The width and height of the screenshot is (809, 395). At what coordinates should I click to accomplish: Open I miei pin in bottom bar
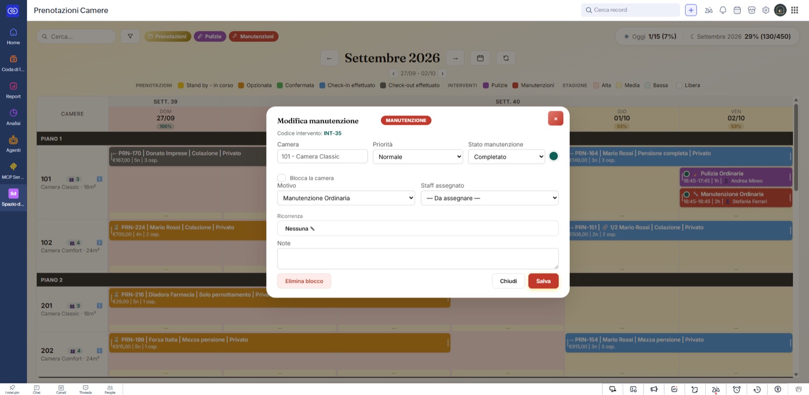12,389
